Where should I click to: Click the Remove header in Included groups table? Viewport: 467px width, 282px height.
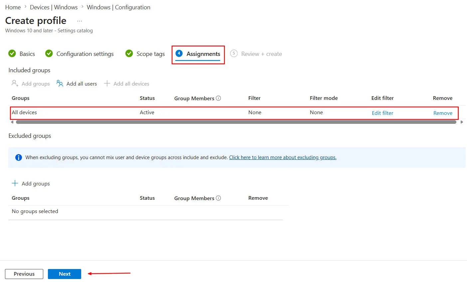(x=443, y=98)
